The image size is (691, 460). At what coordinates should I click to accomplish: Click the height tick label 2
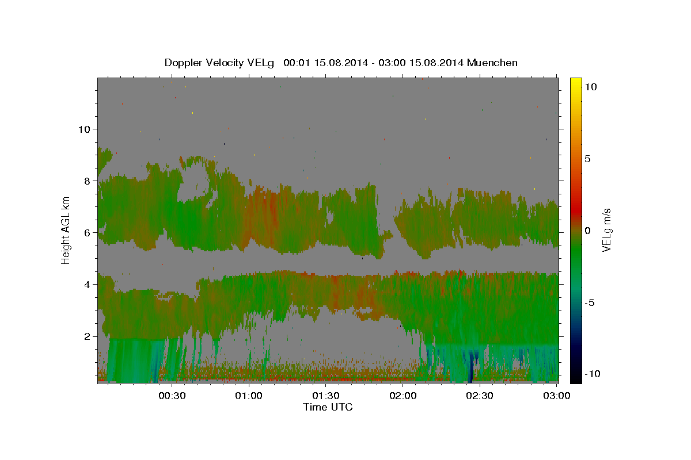point(89,336)
